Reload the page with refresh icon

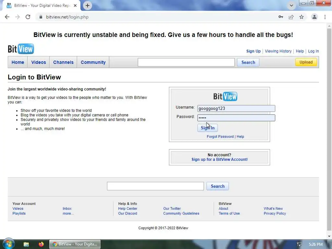[28, 17]
